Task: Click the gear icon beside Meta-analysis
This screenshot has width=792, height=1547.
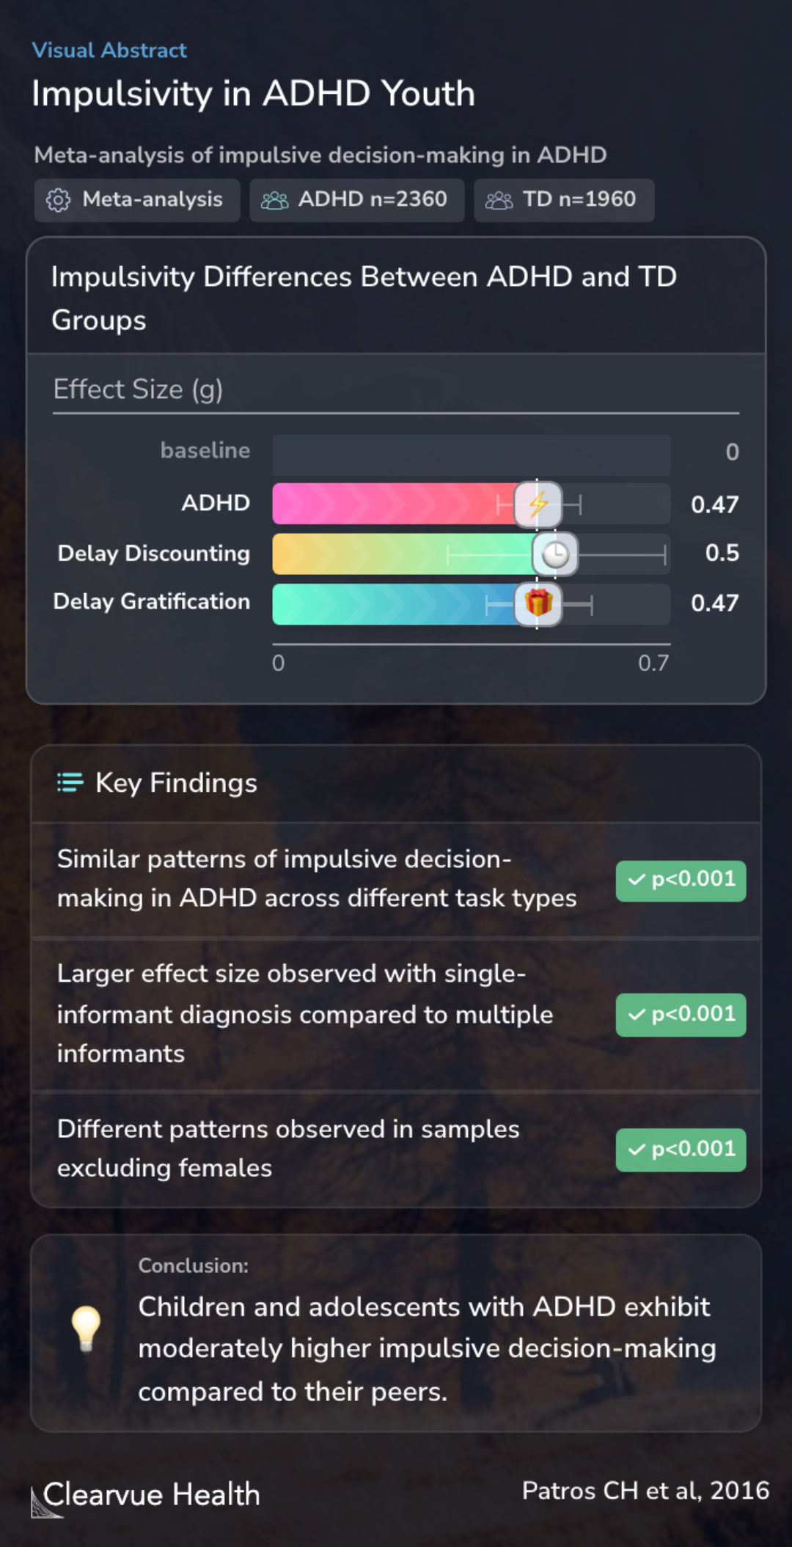Action: [58, 200]
